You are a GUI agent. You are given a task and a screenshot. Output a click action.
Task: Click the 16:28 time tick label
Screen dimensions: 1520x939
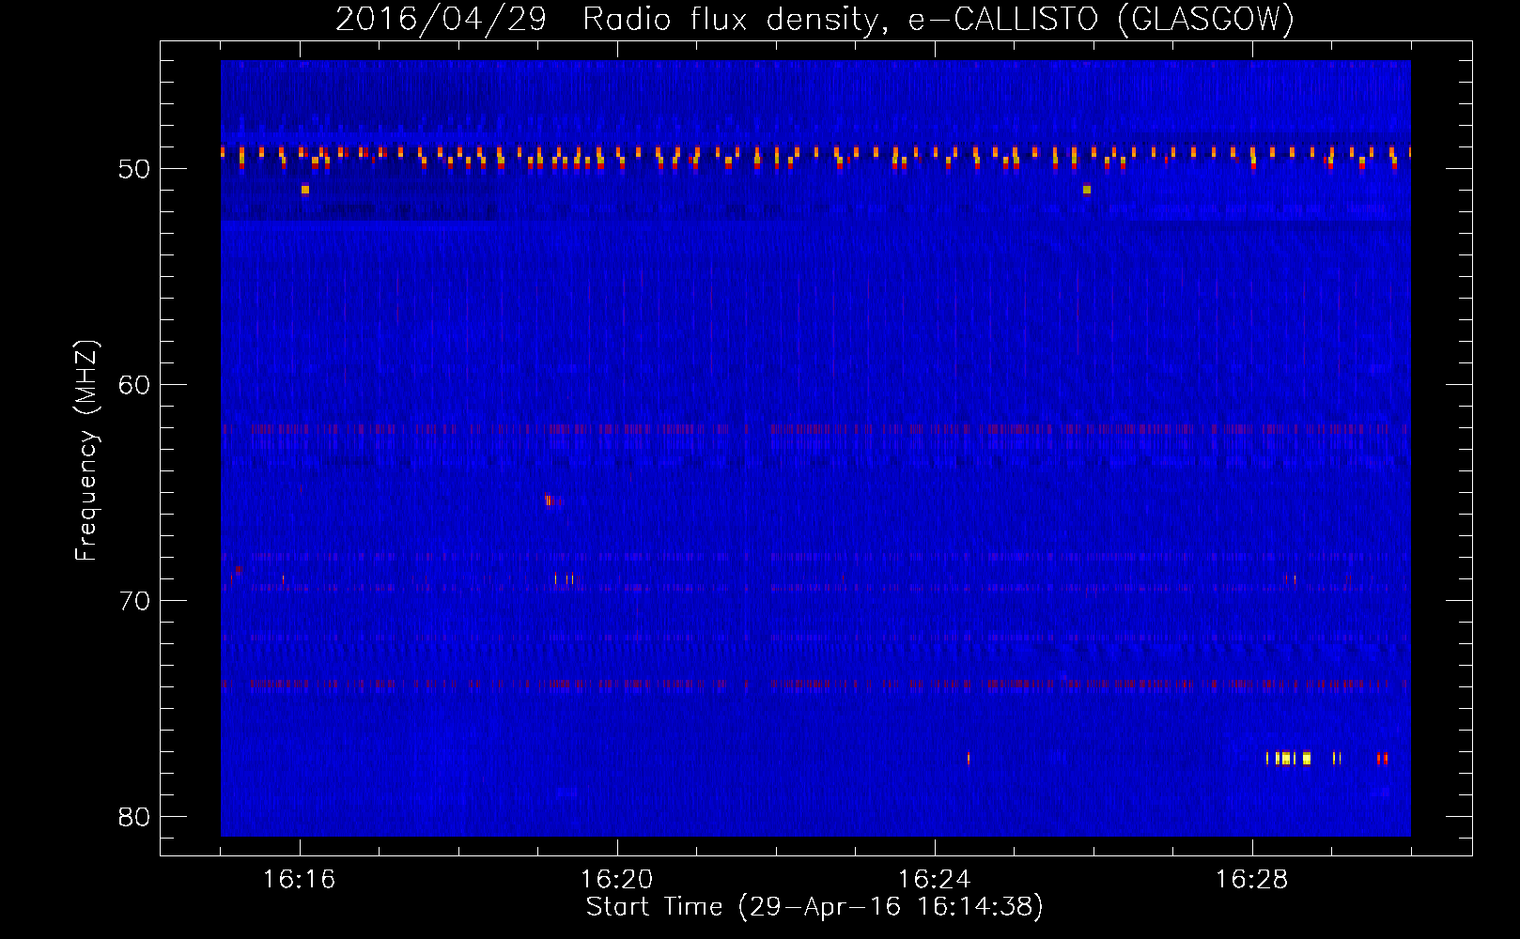click(x=1252, y=880)
